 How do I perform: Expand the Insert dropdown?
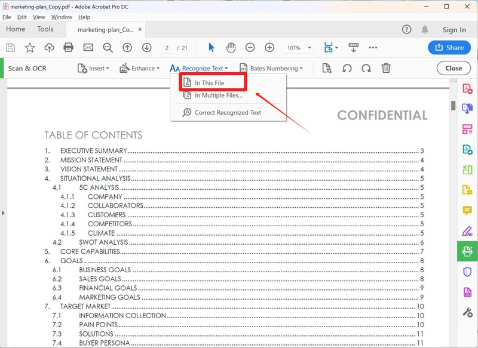(93, 68)
